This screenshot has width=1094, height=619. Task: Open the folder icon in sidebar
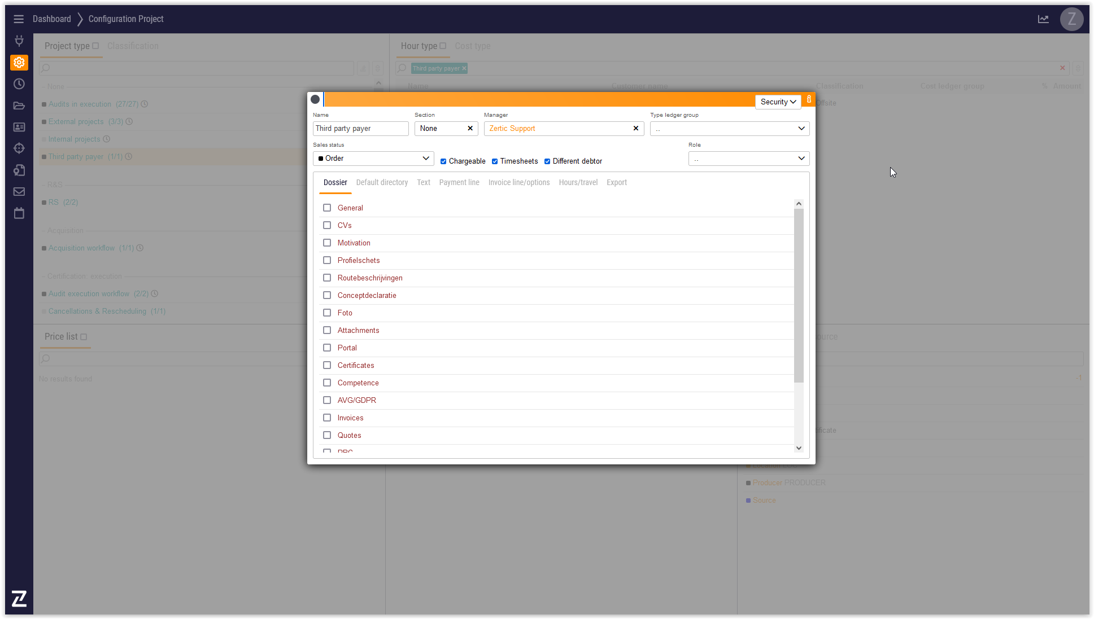click(19, 106)
